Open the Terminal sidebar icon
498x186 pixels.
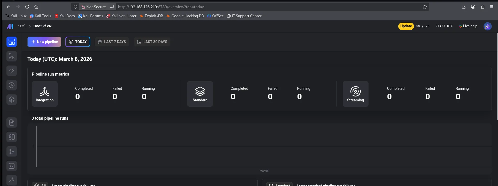pyautogui.click(x=12, y=166)
